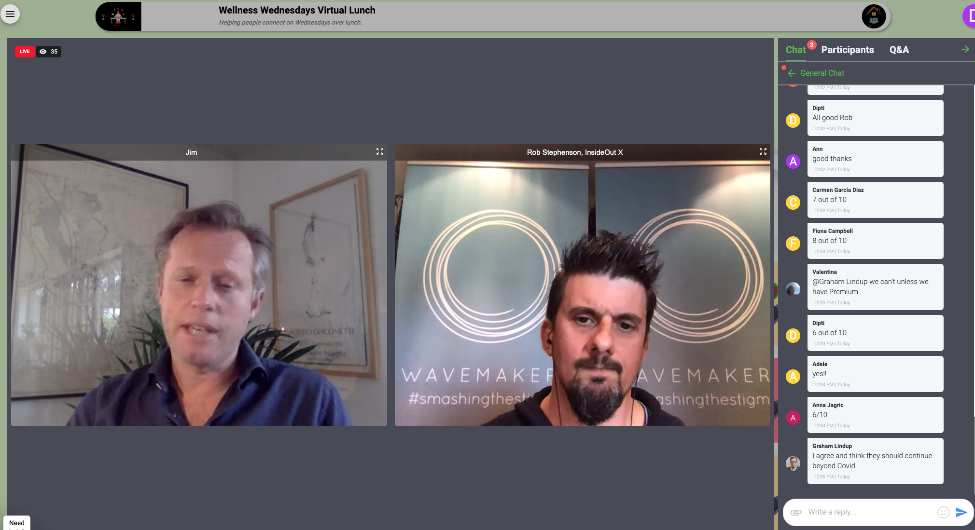Switch to the Participants tab
Screen dimensions: 975x530
pos(848,50)
